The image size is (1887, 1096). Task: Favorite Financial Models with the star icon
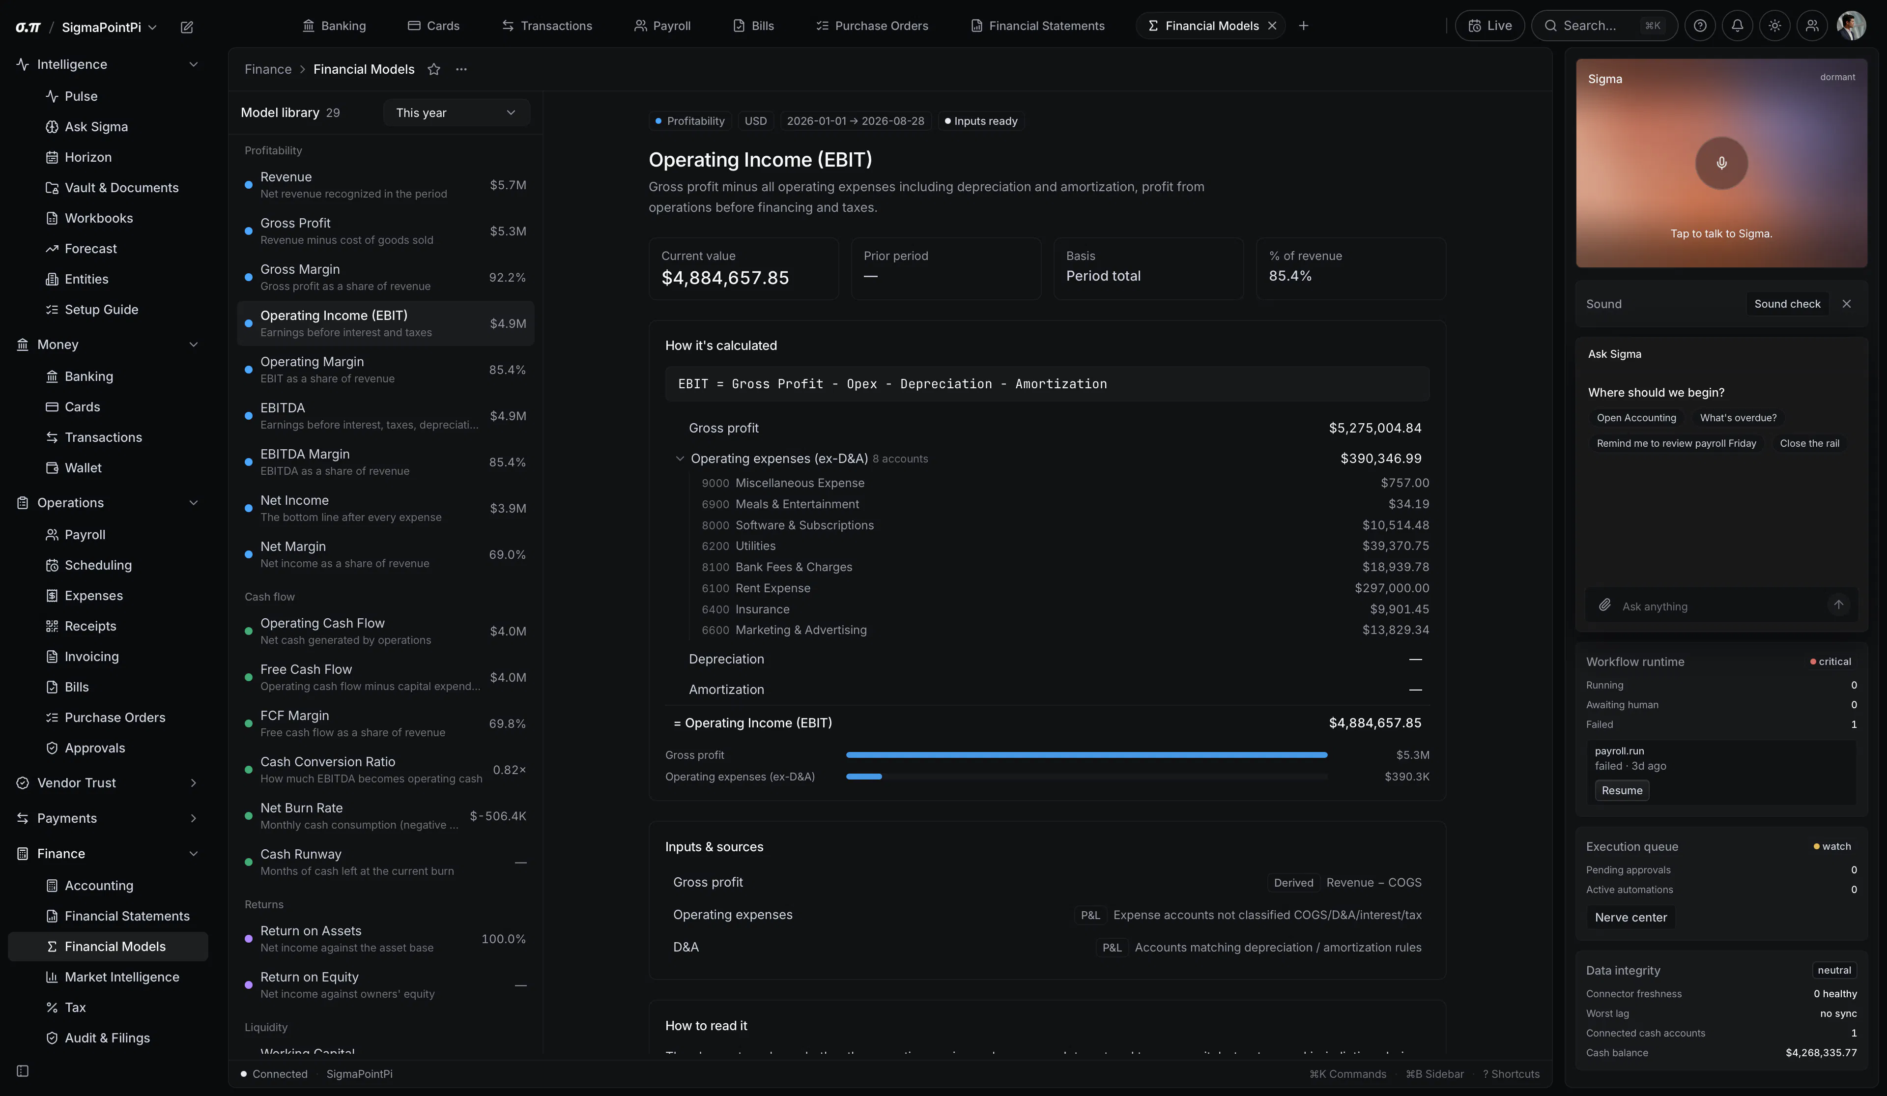pos(433,69)
